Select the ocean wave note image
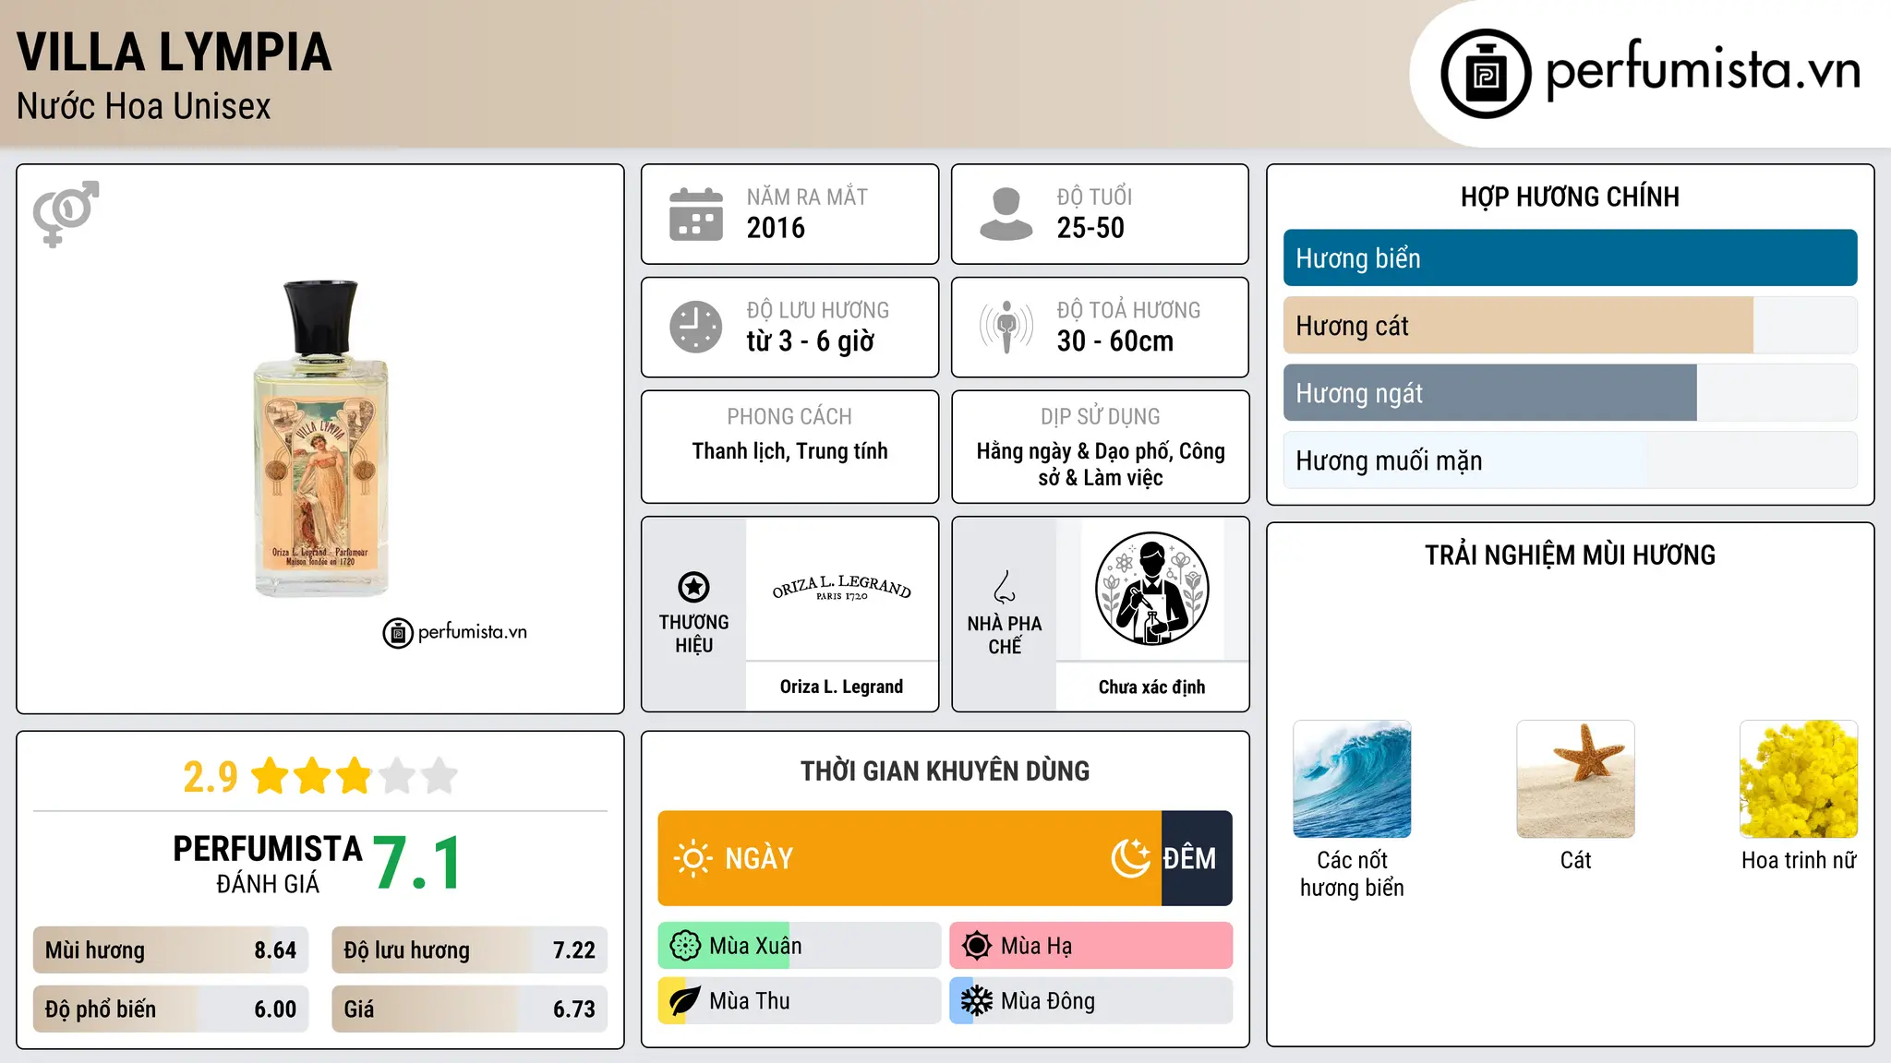The image size is (1891, 1063). pyautogui.click(x=1352, y=779)
